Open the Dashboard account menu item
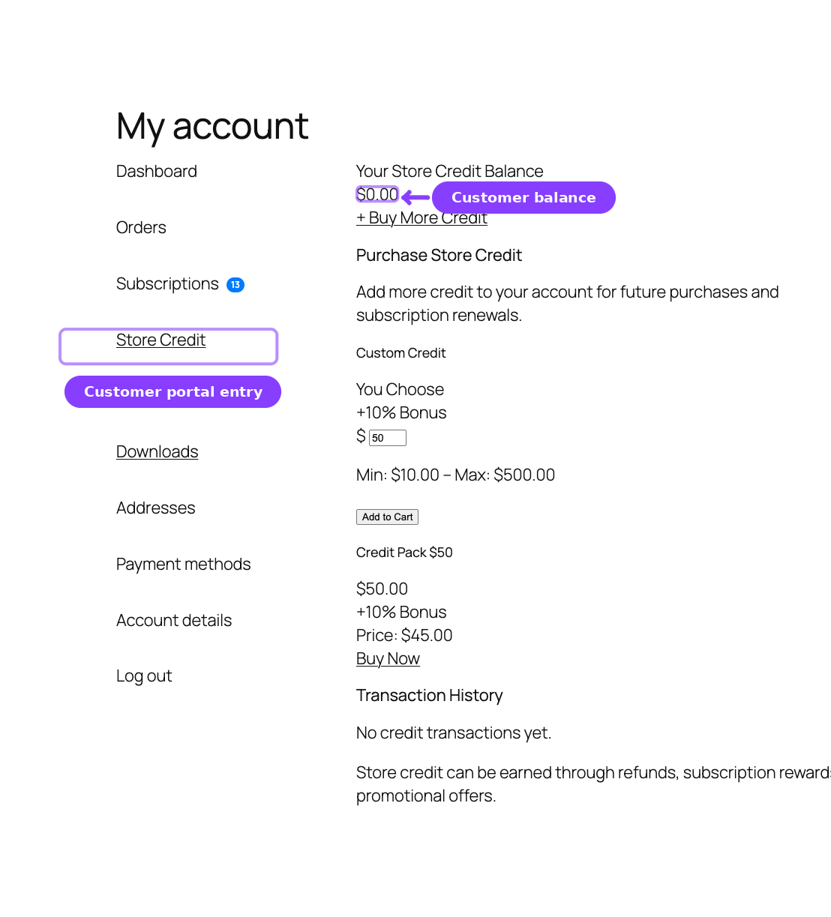Screen dimensions: 831x917 156,171
